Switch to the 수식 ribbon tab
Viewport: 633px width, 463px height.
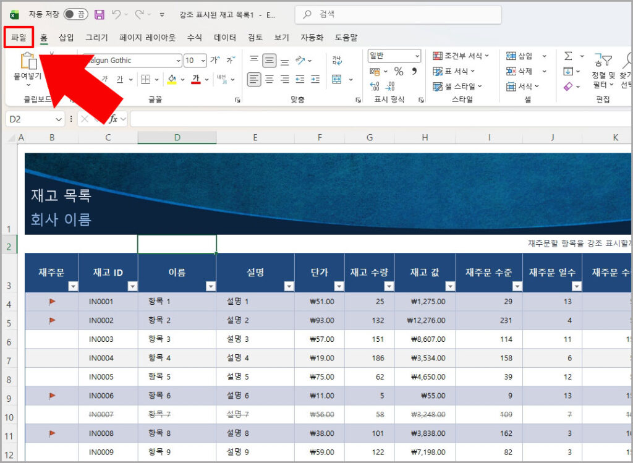[x=194, y=38]
